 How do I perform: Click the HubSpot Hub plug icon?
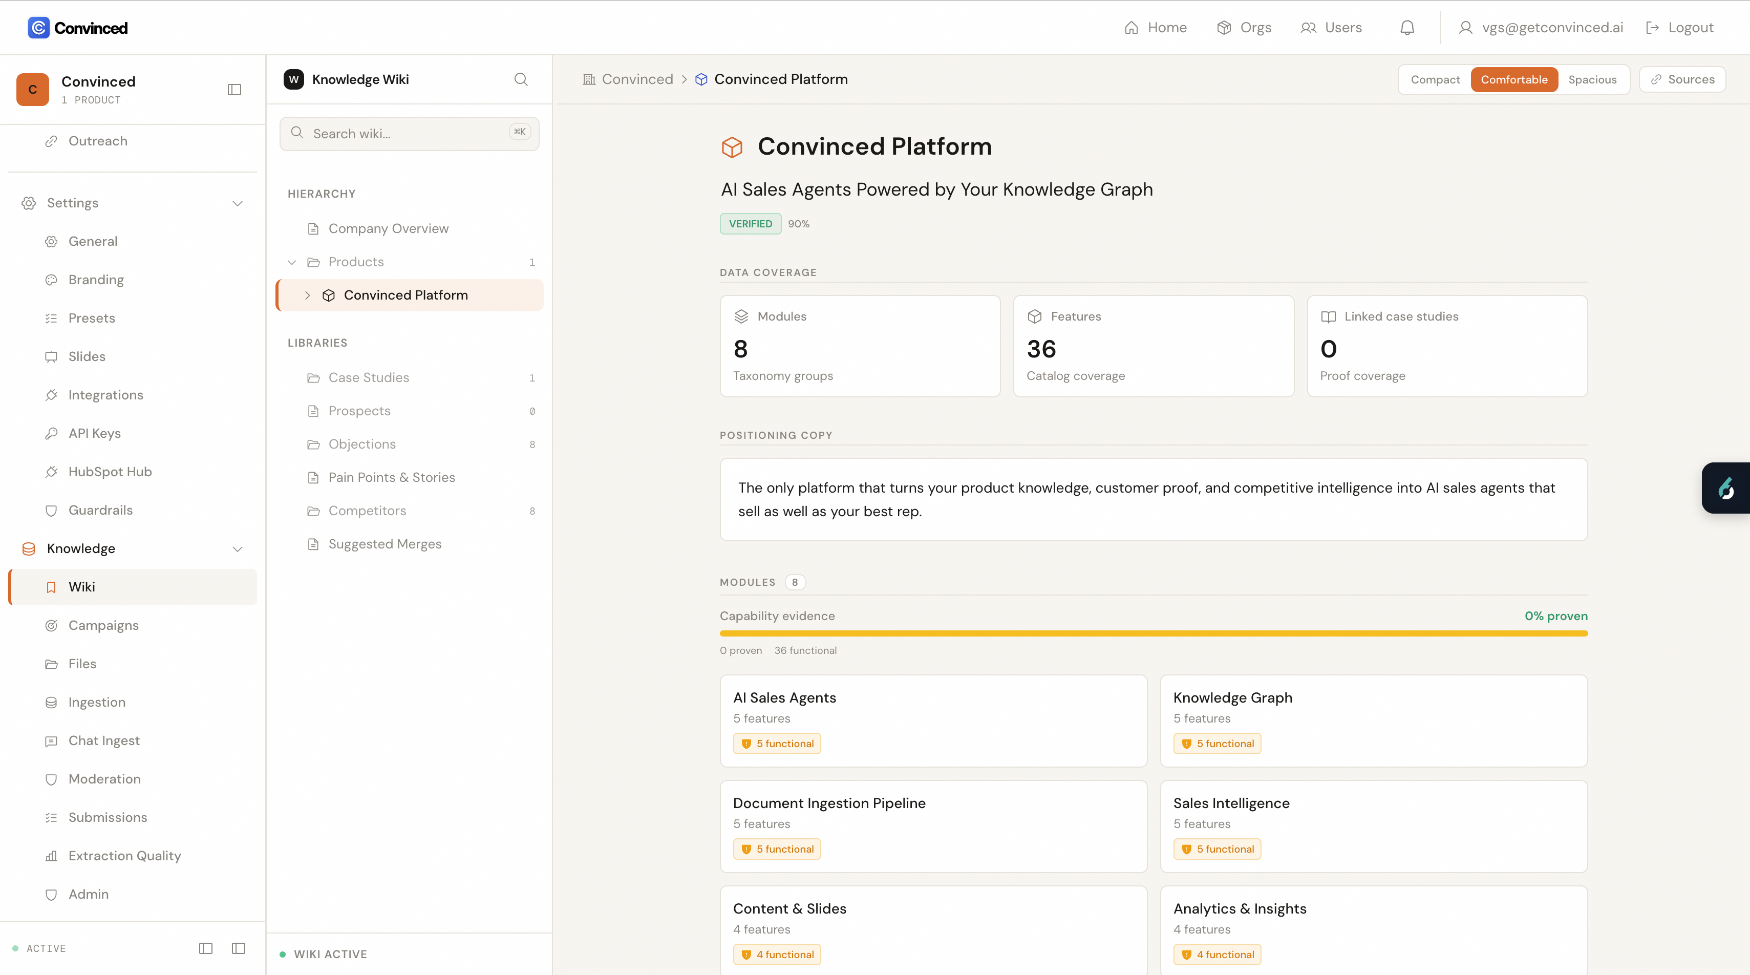pos(51,472)
